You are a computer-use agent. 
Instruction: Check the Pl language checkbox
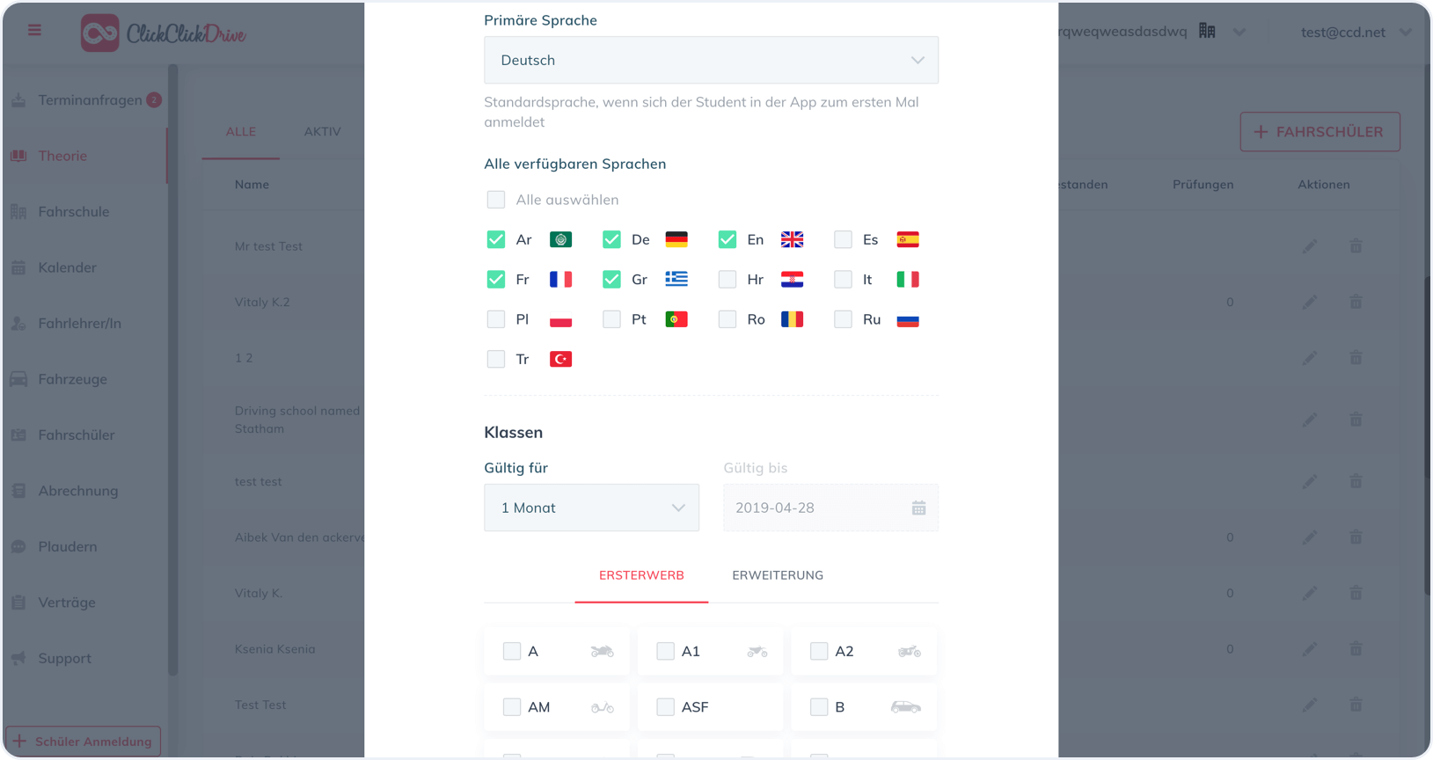(x=496, y=319)
